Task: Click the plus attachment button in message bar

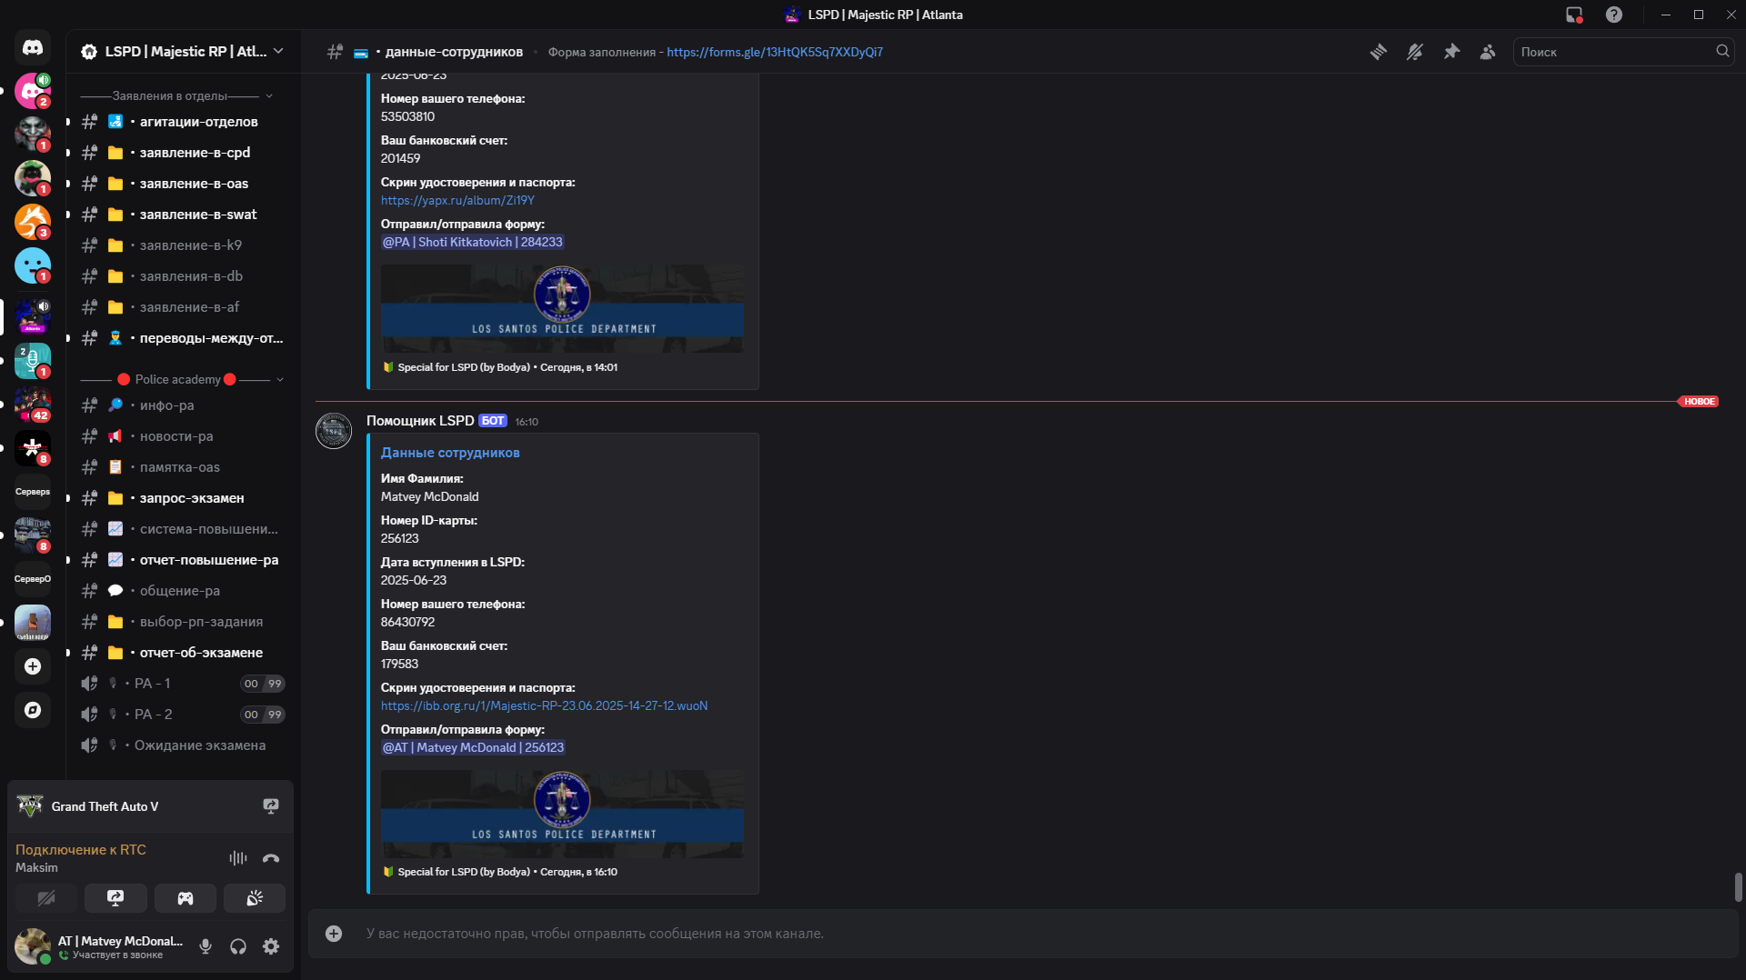Action: [x=334, y=934]
